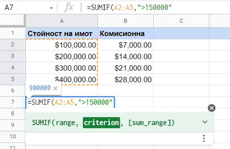The height and width of the screenshot is (149, 230).
Task: Select row 2 header
Action: tap(13, 45)
